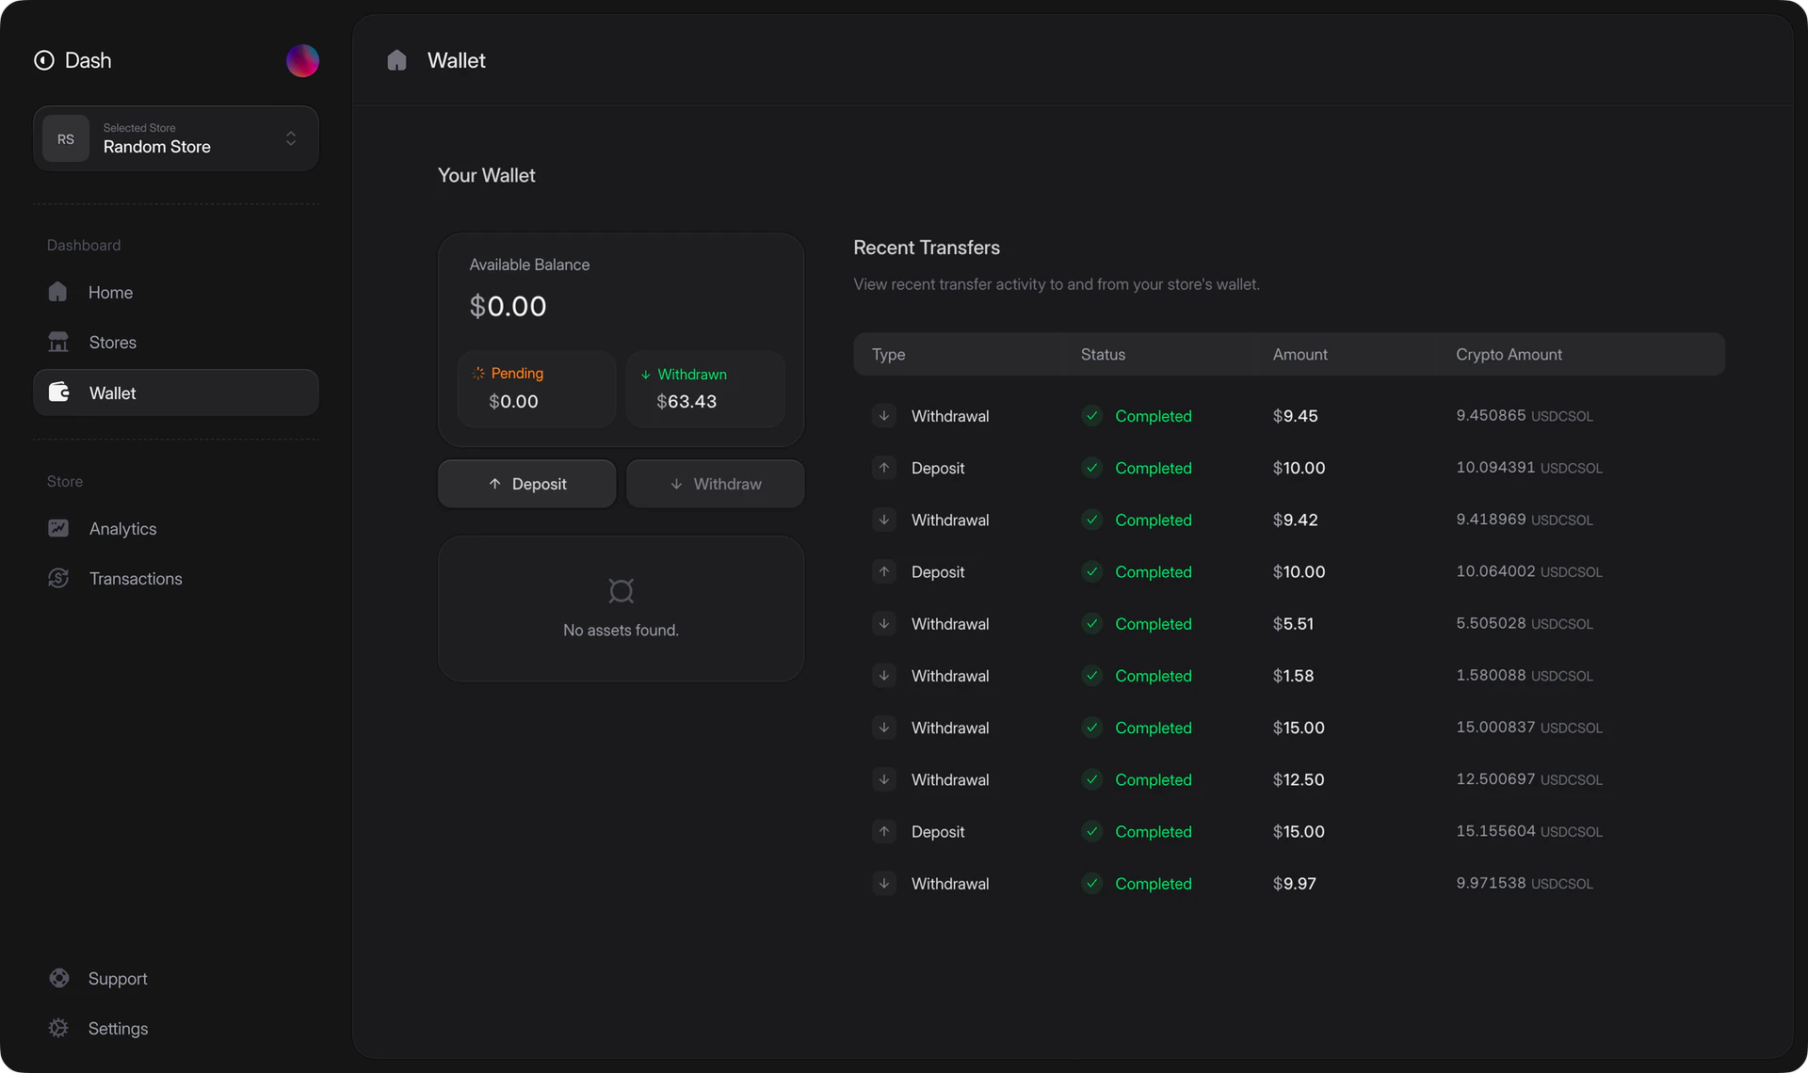1808x1073 pixels.
Task: Go to Home in sidebar
Action: (176, 292)
